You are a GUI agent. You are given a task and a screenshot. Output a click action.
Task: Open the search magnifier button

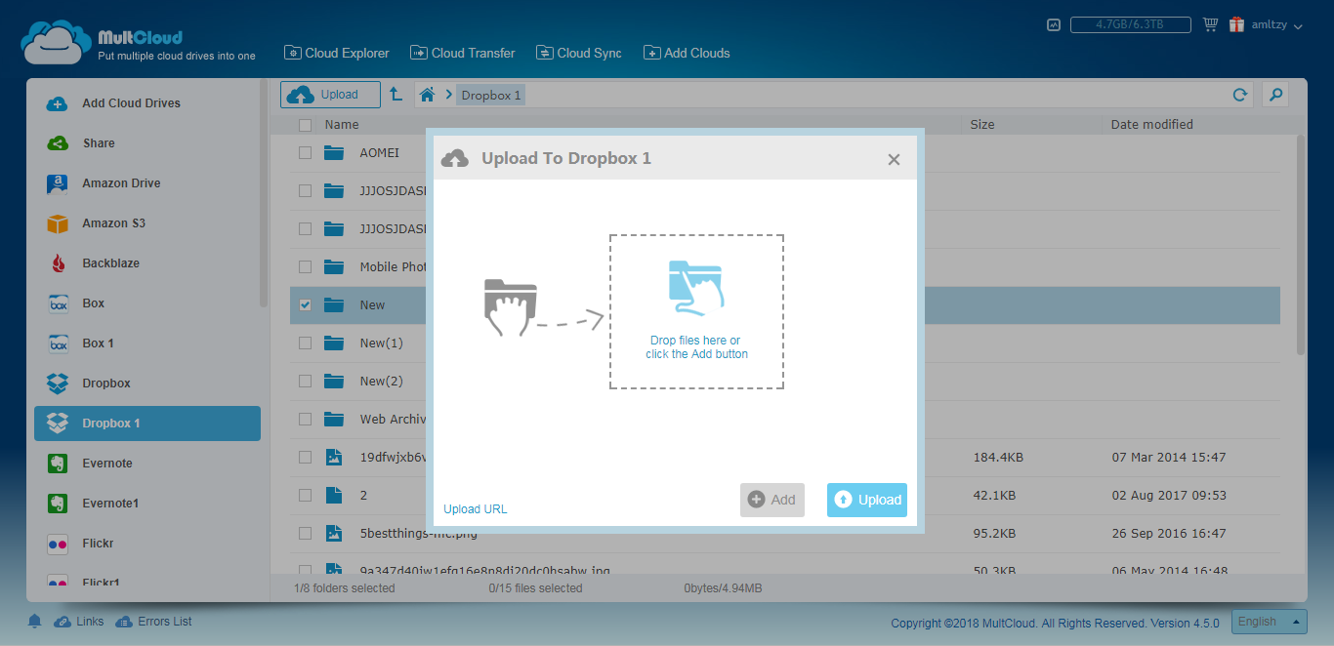(x=1274, y=95)
